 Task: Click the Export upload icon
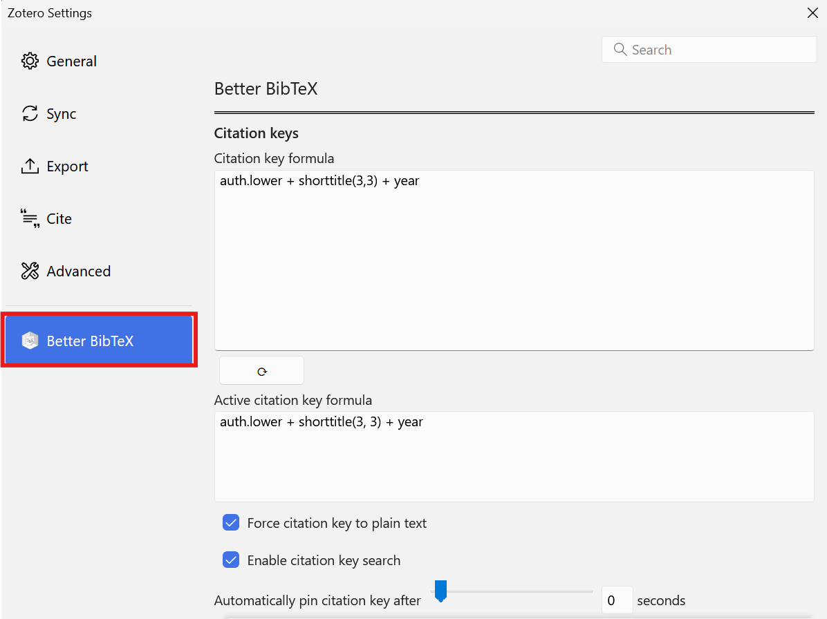coord(30,166)
